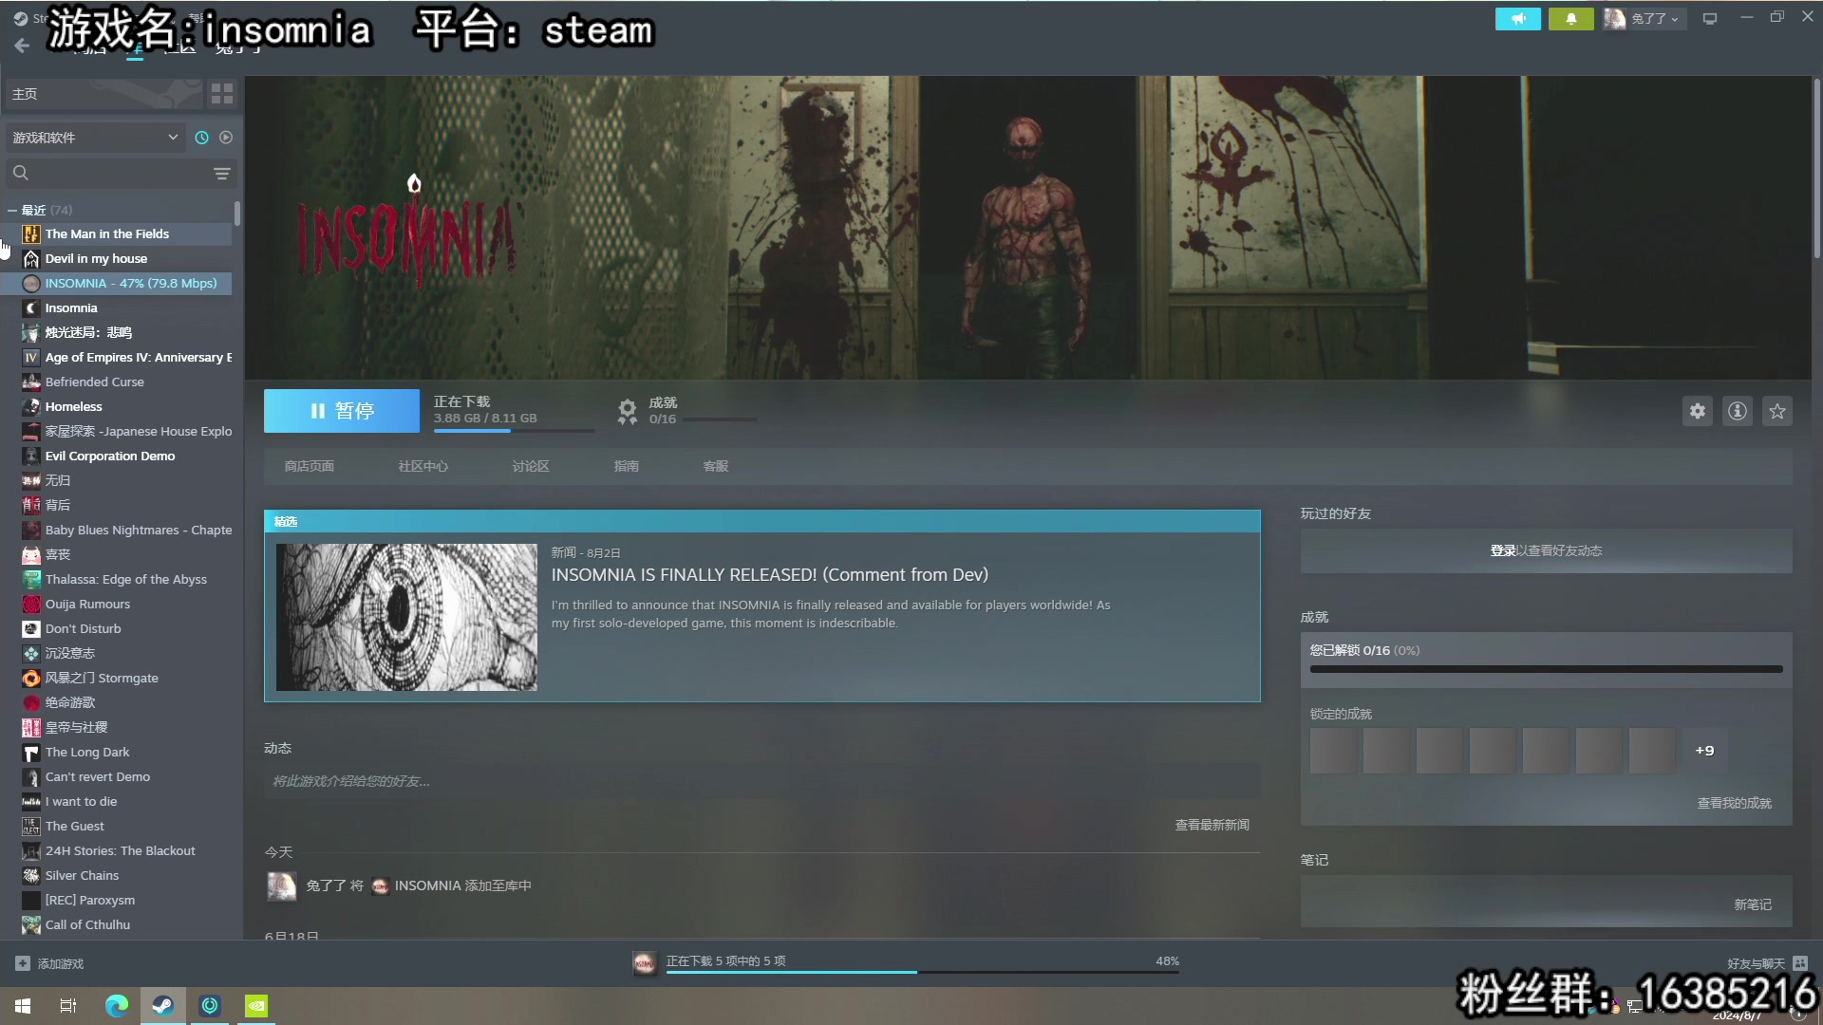Click the main page scrollbar
The width and height of the screenshot is (1823, 1025).
1816,168
